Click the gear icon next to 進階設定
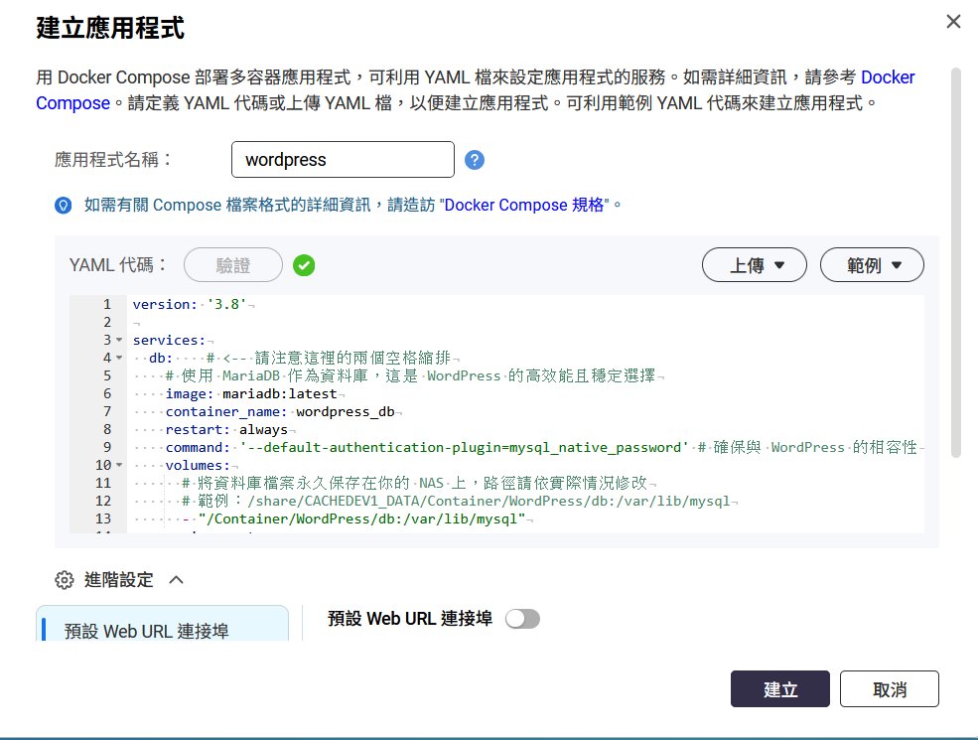Viewport: 978px width, 740px height. [65, 580]
